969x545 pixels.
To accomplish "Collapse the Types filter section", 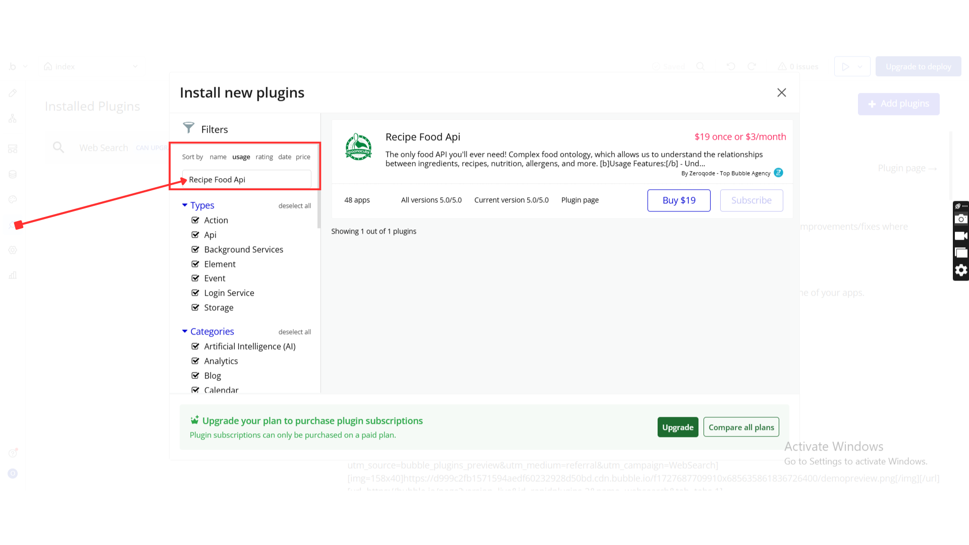I will (185, 205).
